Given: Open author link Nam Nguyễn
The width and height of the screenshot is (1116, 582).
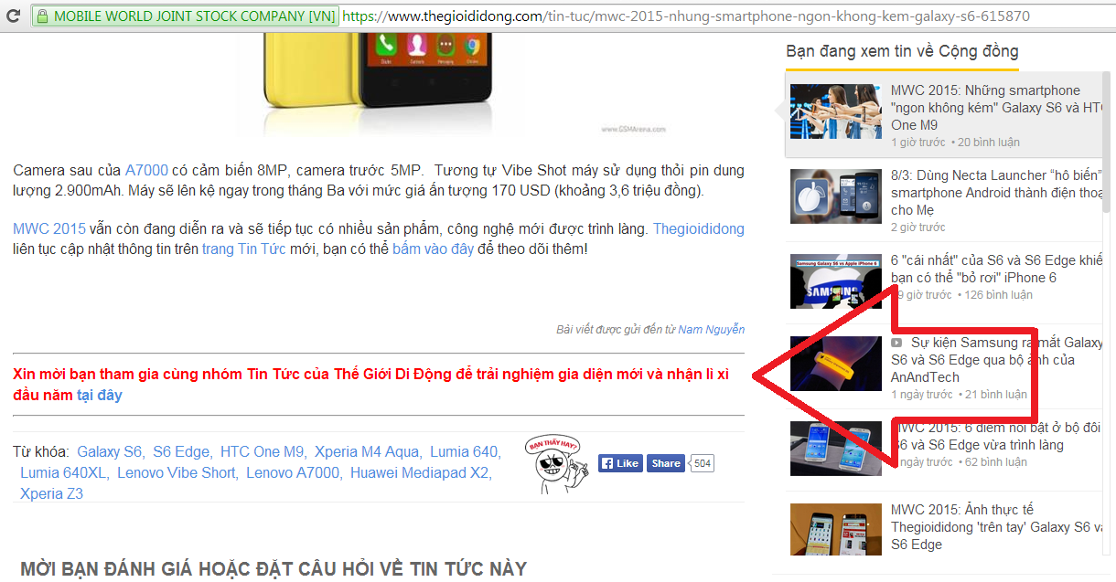Looking at the screenshot, I should pos(711,329).
